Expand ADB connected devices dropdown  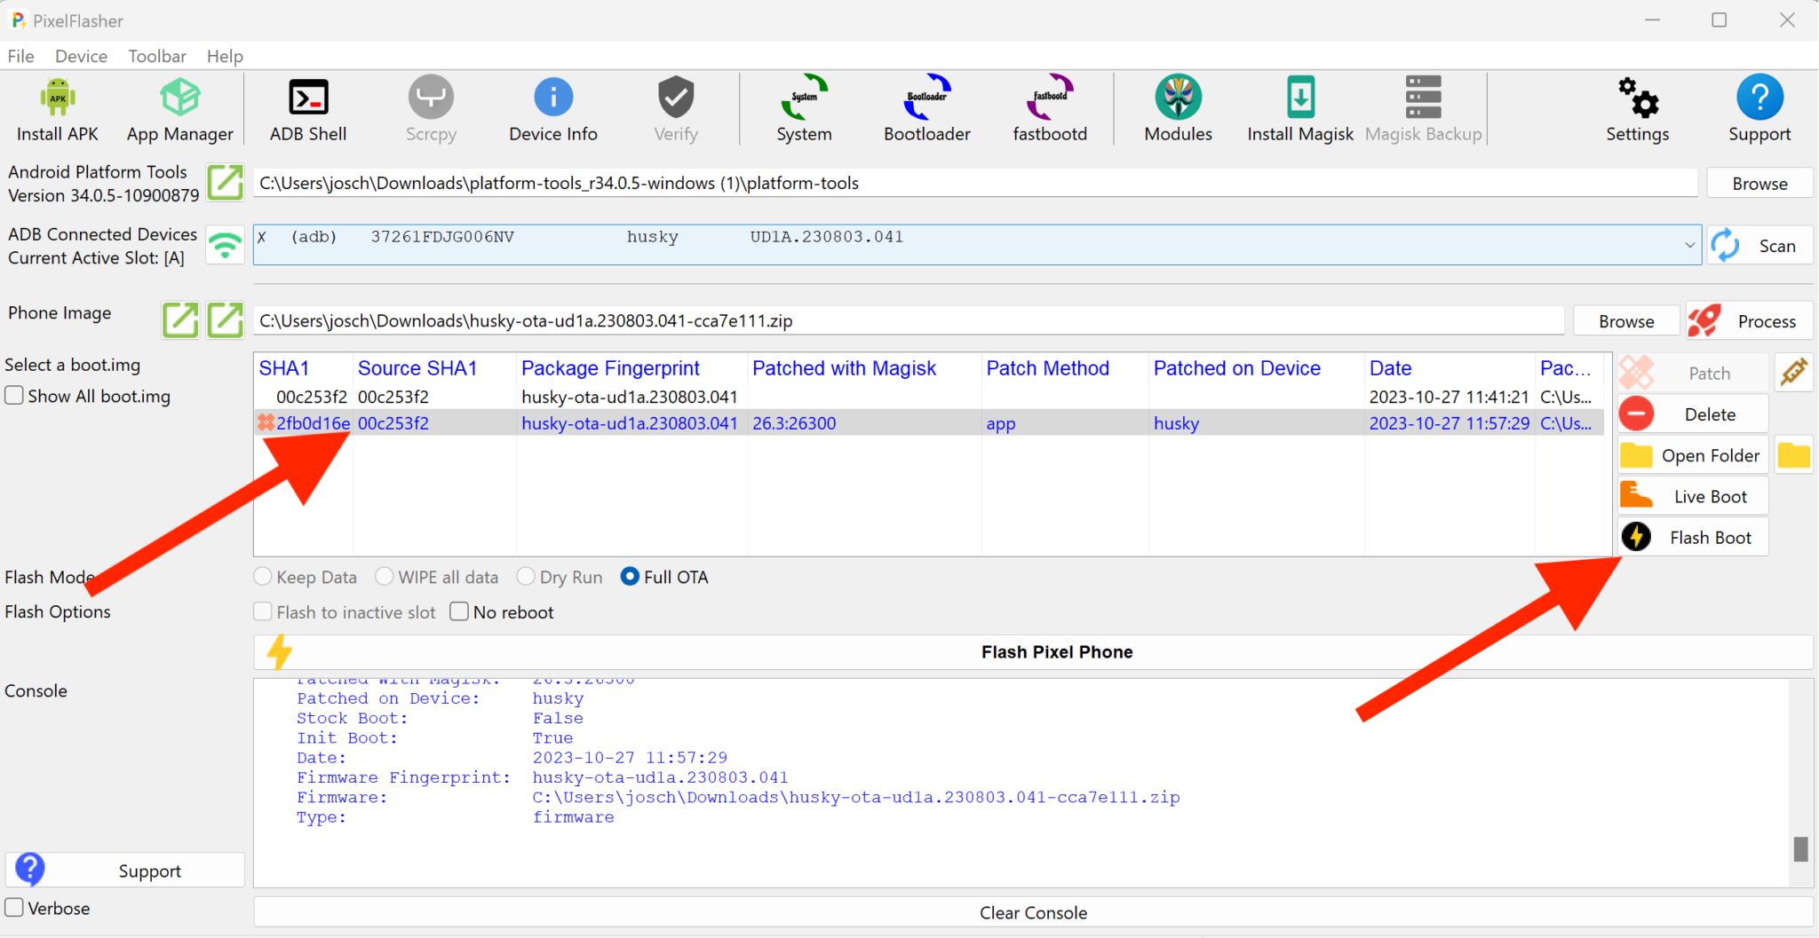(1688, 245)
